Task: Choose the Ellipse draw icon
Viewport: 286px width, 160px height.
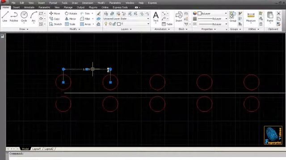Action: coord(41,19)
